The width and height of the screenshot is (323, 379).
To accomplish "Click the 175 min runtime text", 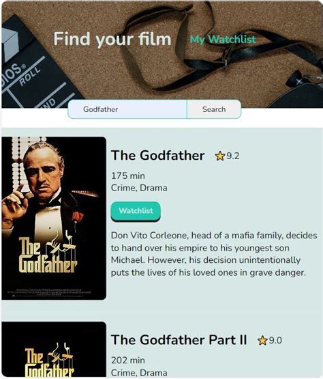I will pos(128,176).
